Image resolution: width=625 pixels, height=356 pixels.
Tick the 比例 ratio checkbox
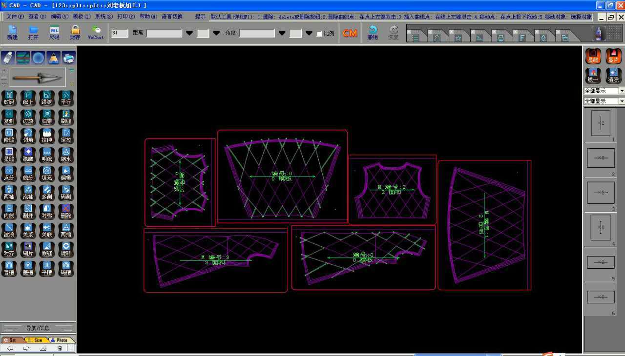tap(319, 34)
